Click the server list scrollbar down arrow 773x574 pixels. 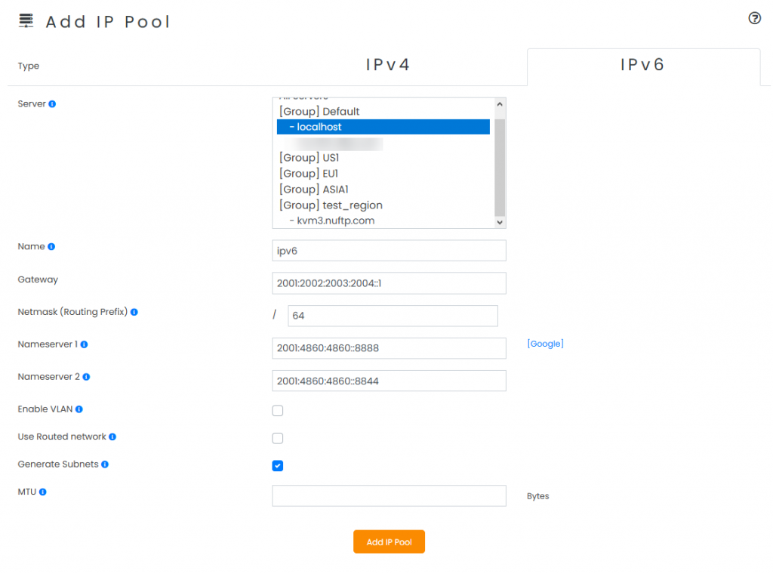tap(498, 221)
